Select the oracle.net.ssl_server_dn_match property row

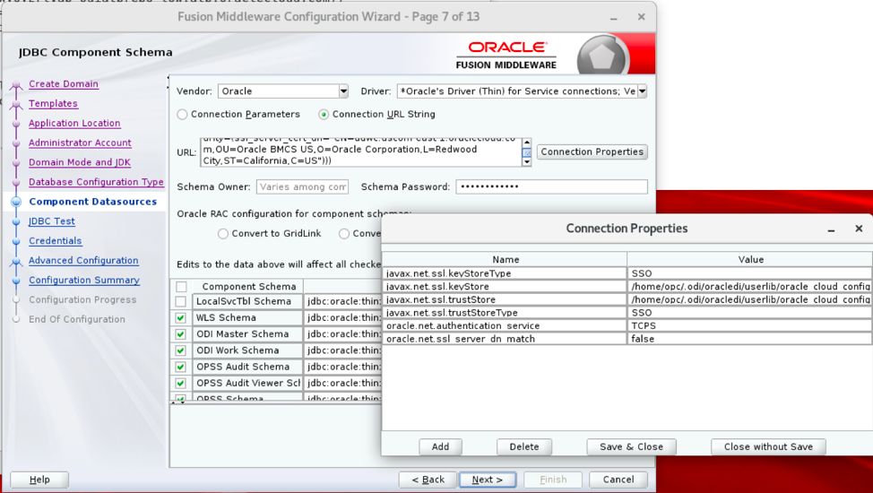505,339
